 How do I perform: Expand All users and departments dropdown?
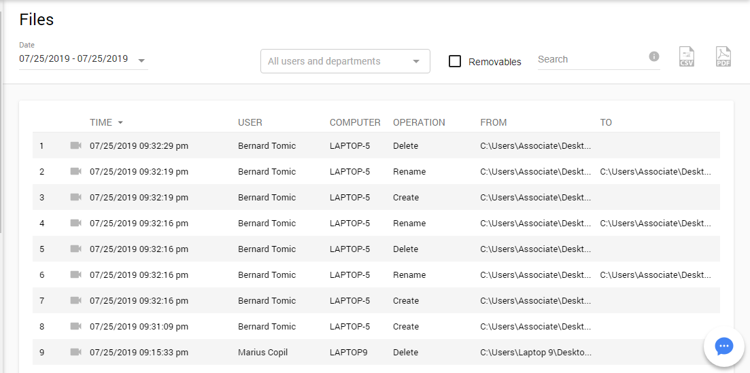click(x=415, y=61)
